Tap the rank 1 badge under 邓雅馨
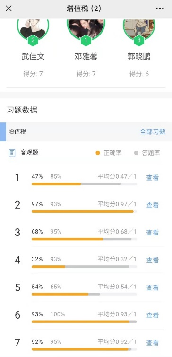This screenshot has height=357, width=172. pos(86,41)
